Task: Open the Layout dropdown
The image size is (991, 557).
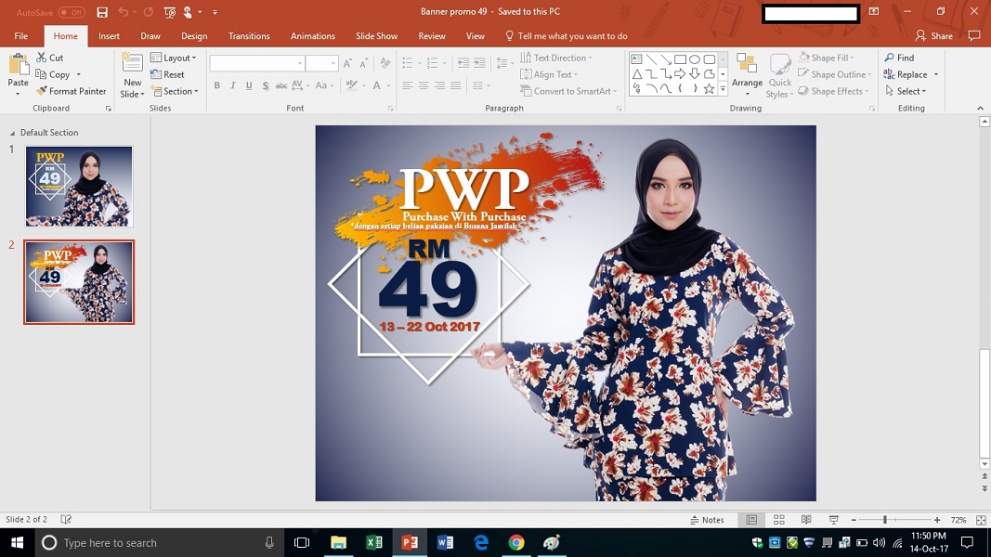Action: [173, 58]
